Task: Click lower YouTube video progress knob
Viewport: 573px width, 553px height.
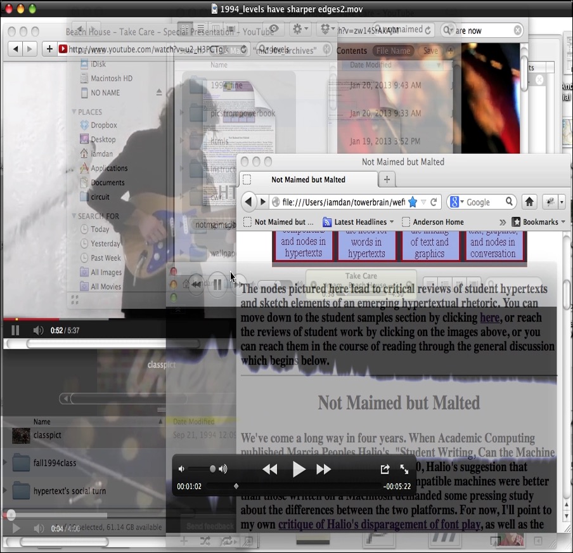Action: pos(11,515)
